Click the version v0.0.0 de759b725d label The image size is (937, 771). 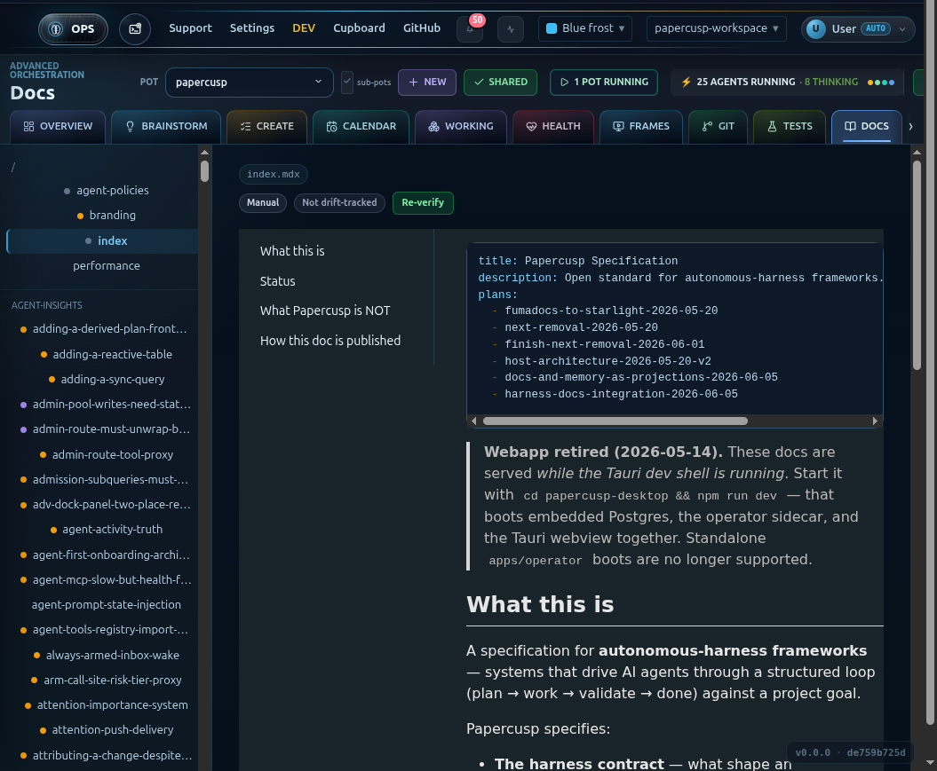(850, 753)
